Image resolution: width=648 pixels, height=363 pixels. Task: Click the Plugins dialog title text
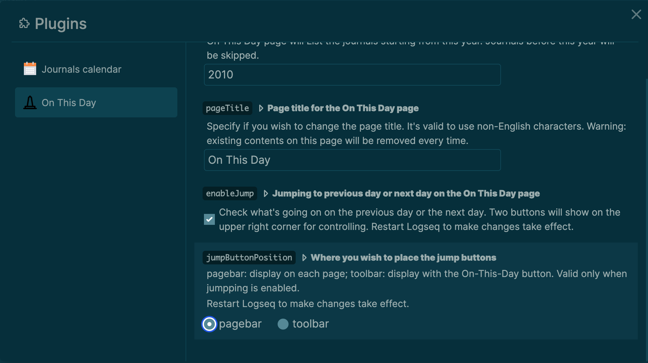tap(61, 24)
